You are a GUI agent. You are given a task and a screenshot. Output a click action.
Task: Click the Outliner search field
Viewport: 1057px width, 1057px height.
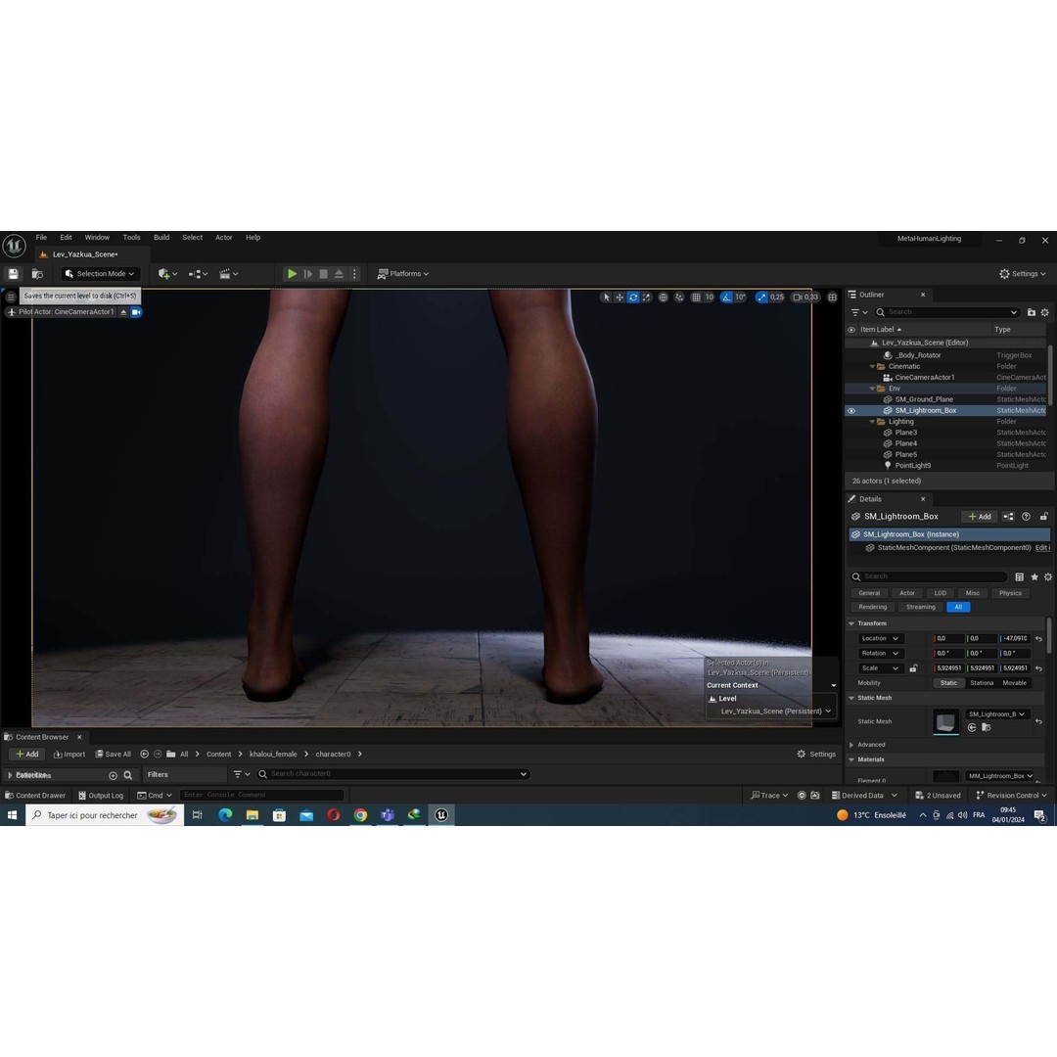(946, 312)
